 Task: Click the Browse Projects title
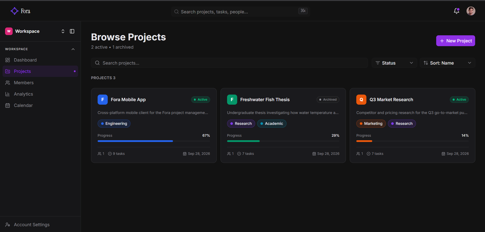pyautogui.click(x=128, y=37)
